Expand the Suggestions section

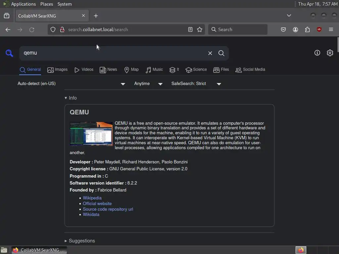pos(80,241)
